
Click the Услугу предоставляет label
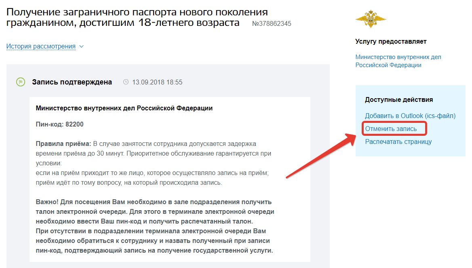[x=390, y=41]
